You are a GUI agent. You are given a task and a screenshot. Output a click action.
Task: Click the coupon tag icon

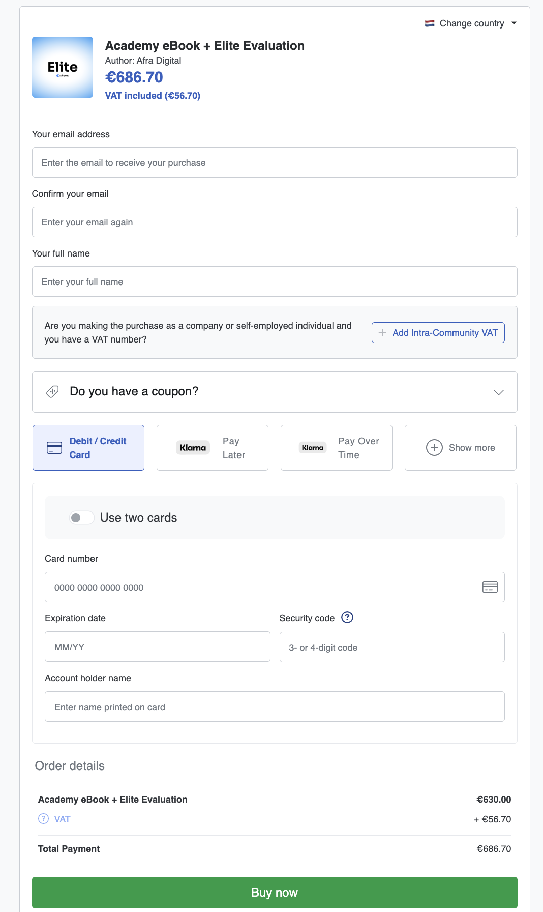coord(52,391)
